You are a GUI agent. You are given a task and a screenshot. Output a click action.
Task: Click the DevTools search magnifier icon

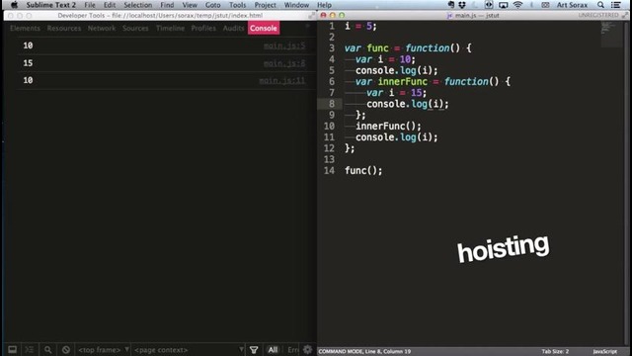48,349
